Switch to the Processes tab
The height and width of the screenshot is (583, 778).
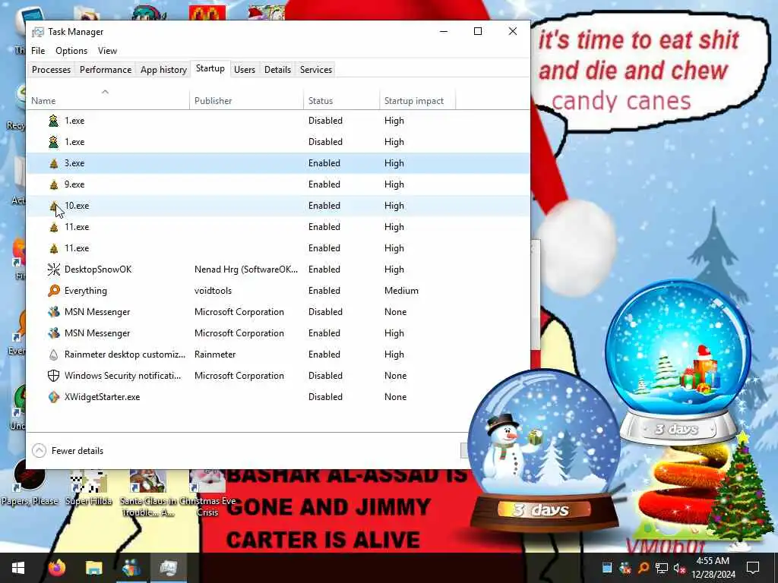pos(51,69)
